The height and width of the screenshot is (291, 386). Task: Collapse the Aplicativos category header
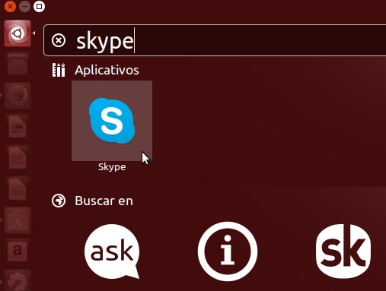107,70
